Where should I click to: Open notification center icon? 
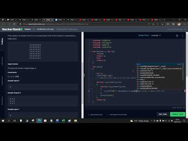click(x=184, y=121)
